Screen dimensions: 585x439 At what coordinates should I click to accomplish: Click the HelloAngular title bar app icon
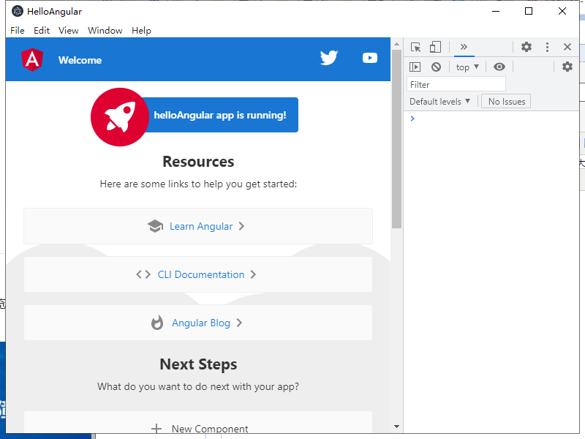17,11
